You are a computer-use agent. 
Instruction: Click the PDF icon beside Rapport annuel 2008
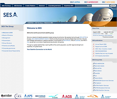tap(94, 46)
